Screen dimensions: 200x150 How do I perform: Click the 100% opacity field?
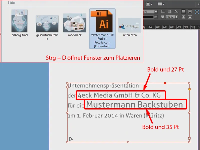coord(170,17)
